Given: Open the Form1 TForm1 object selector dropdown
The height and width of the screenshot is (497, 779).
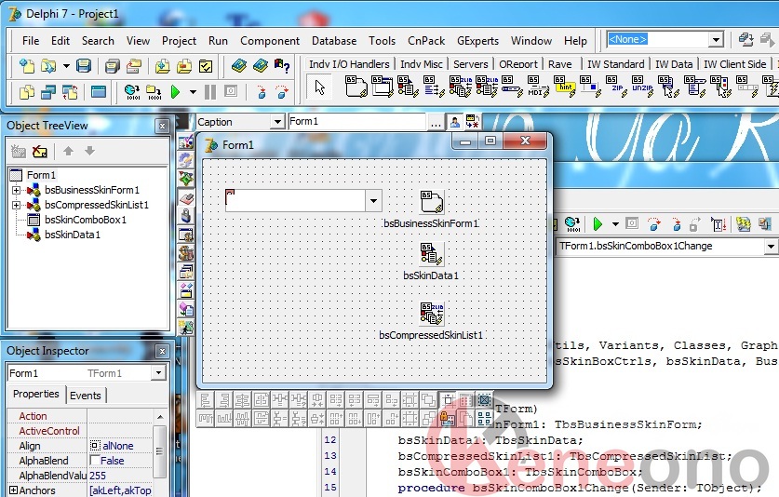Looking at the screenshot, I should (x=158, y=372).
